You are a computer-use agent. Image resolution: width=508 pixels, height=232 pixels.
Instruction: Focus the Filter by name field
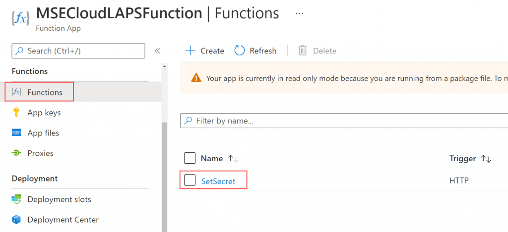click(x=344, y=121)
